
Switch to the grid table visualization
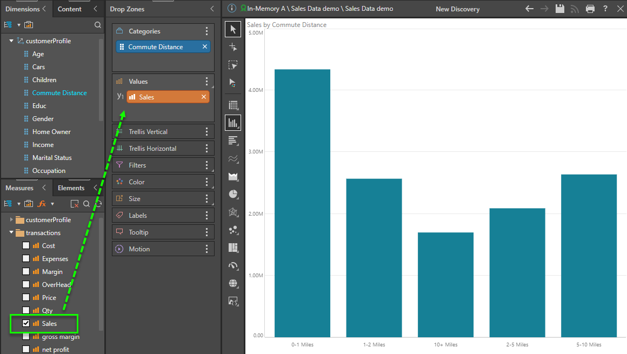pos(233,105)
